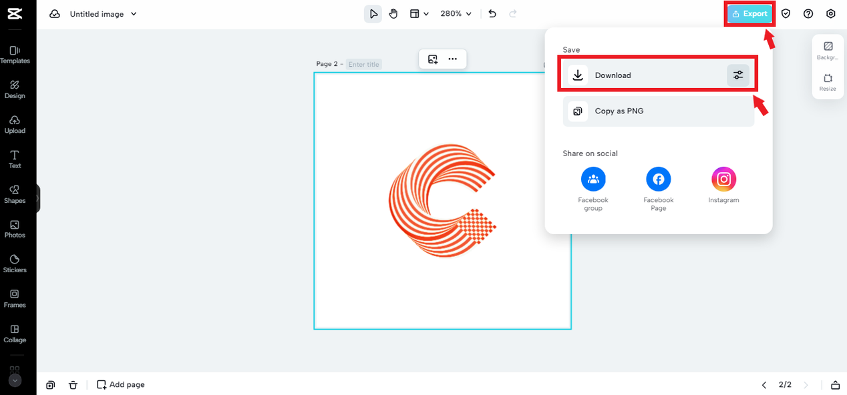Image resolution: width=847 pixels, height=395 pixels.
Task: Open the settings hexagon icon
Action: 830,14
